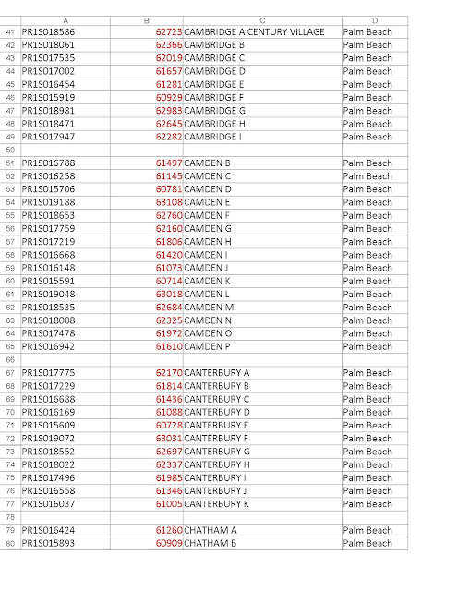Select Palm Beach cell in CAMDEN P row

(x=375, y=346)
